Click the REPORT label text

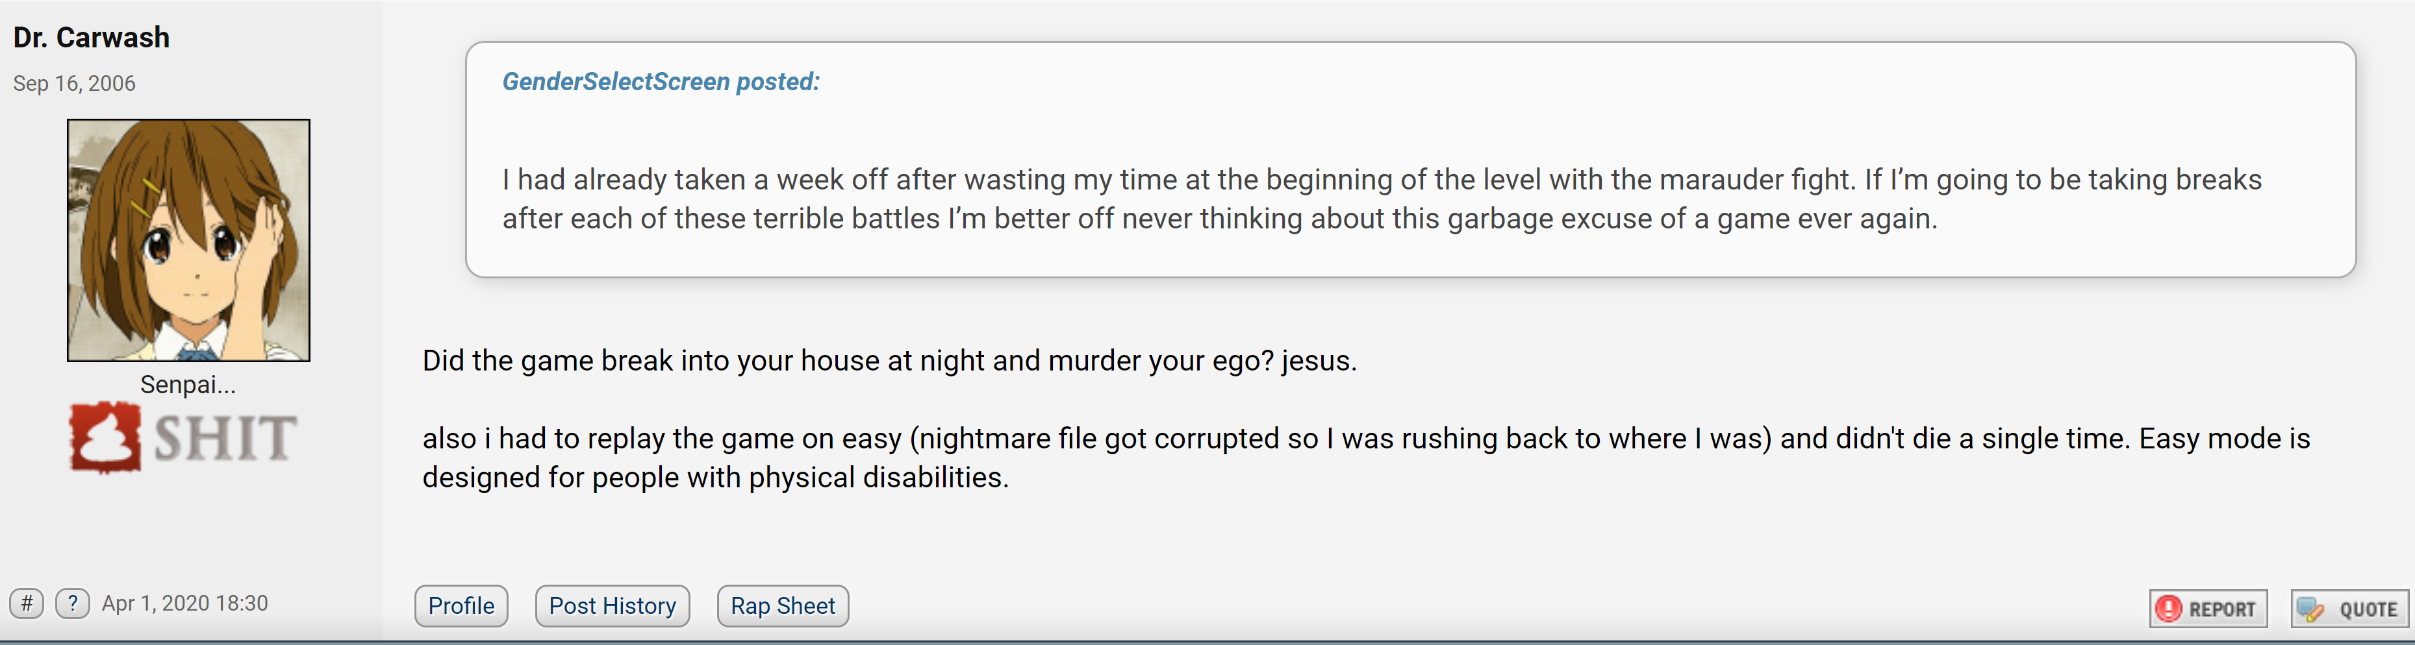pos(2222,609)
